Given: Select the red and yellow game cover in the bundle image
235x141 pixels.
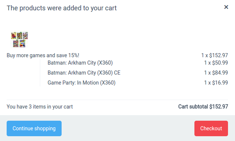Looking at the screenshot, I should click(14, 36).
